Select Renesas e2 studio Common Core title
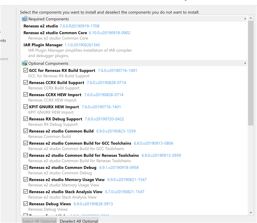Screen dimensions: 257x223 pyautogui.click(x=55, y=33)
